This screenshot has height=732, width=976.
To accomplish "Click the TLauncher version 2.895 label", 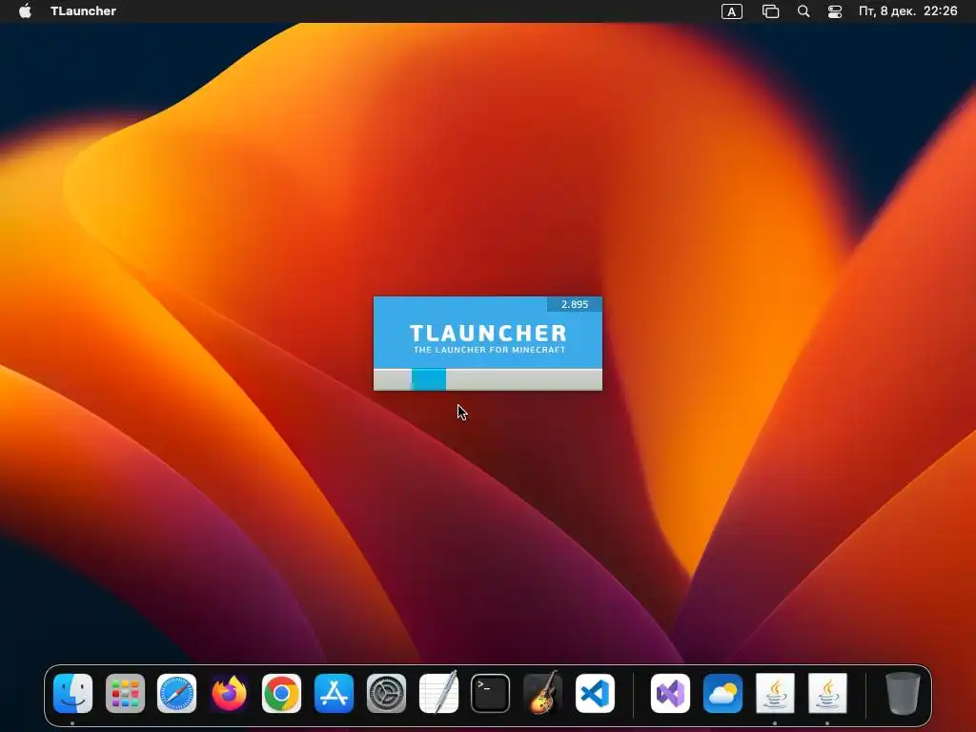I will pos(574,304).
